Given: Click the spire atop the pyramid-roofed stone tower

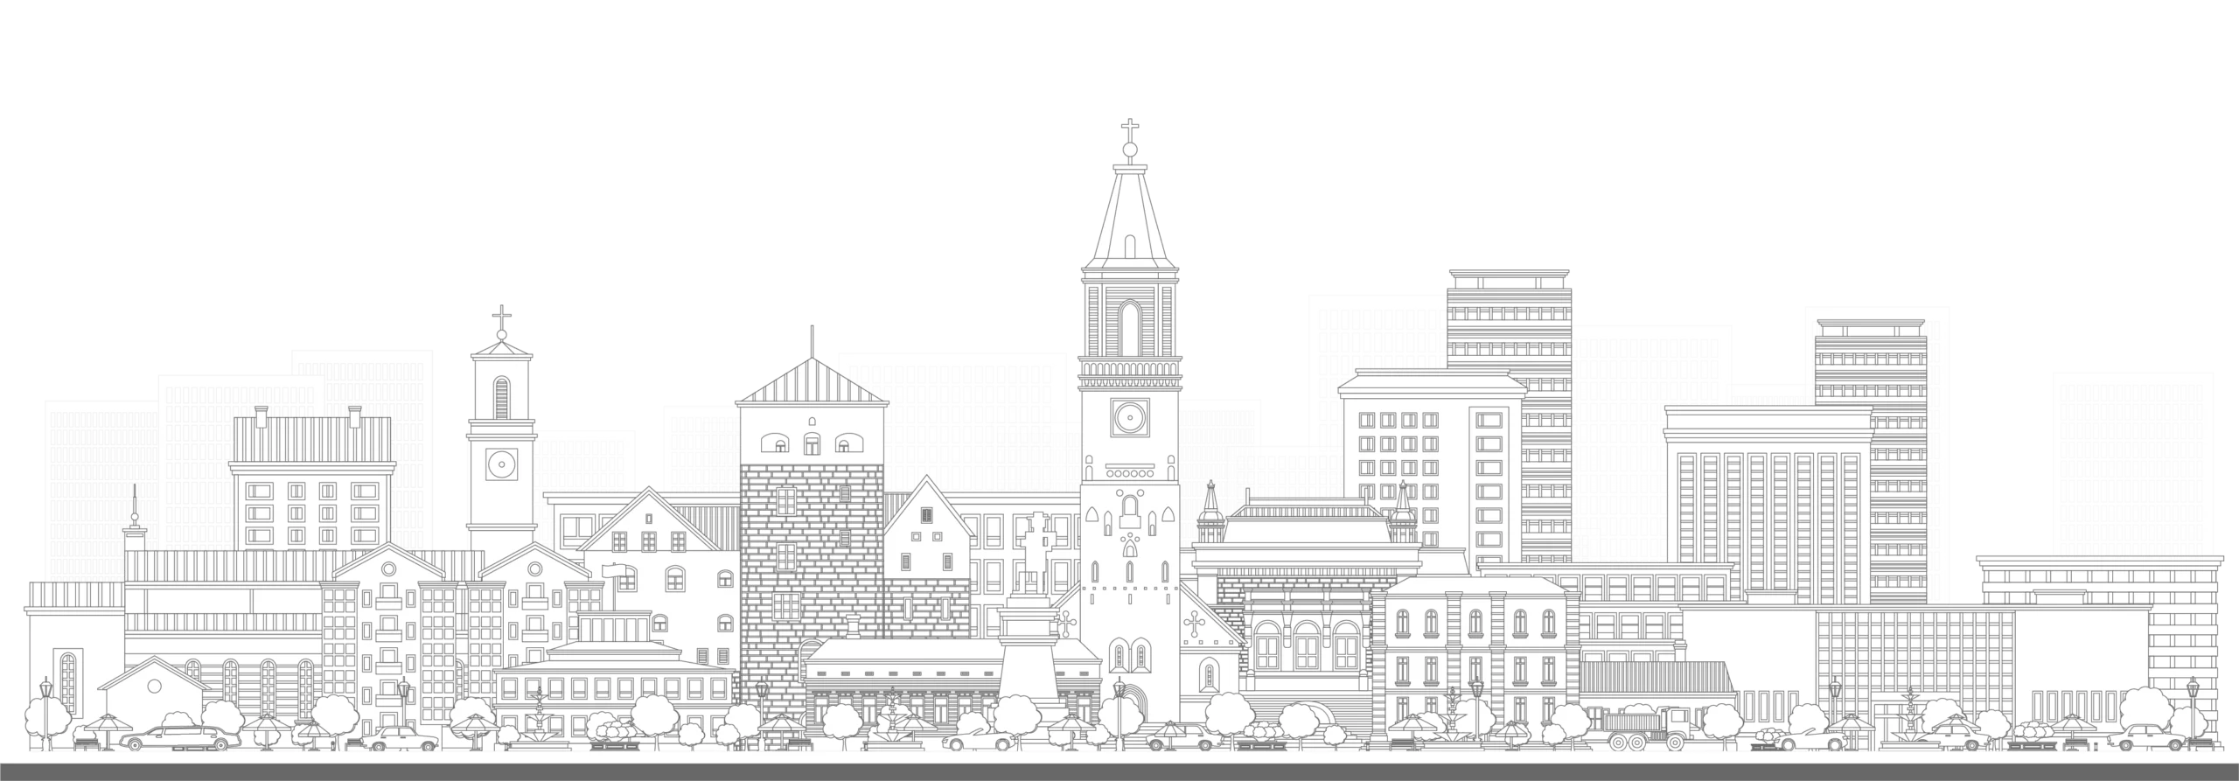Looking at the screenshot, I should click(813, 342).
